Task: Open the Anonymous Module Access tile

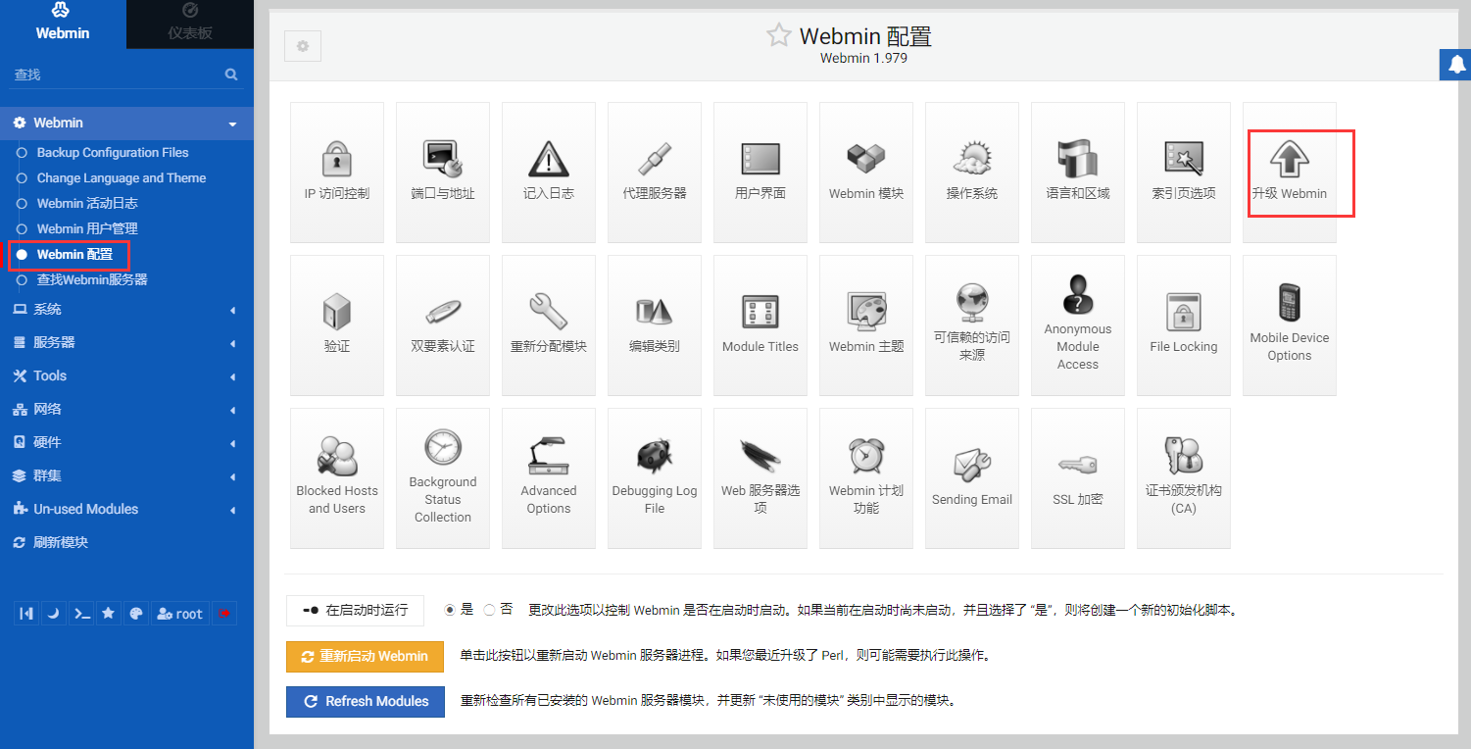Action: click(1078, 325)
